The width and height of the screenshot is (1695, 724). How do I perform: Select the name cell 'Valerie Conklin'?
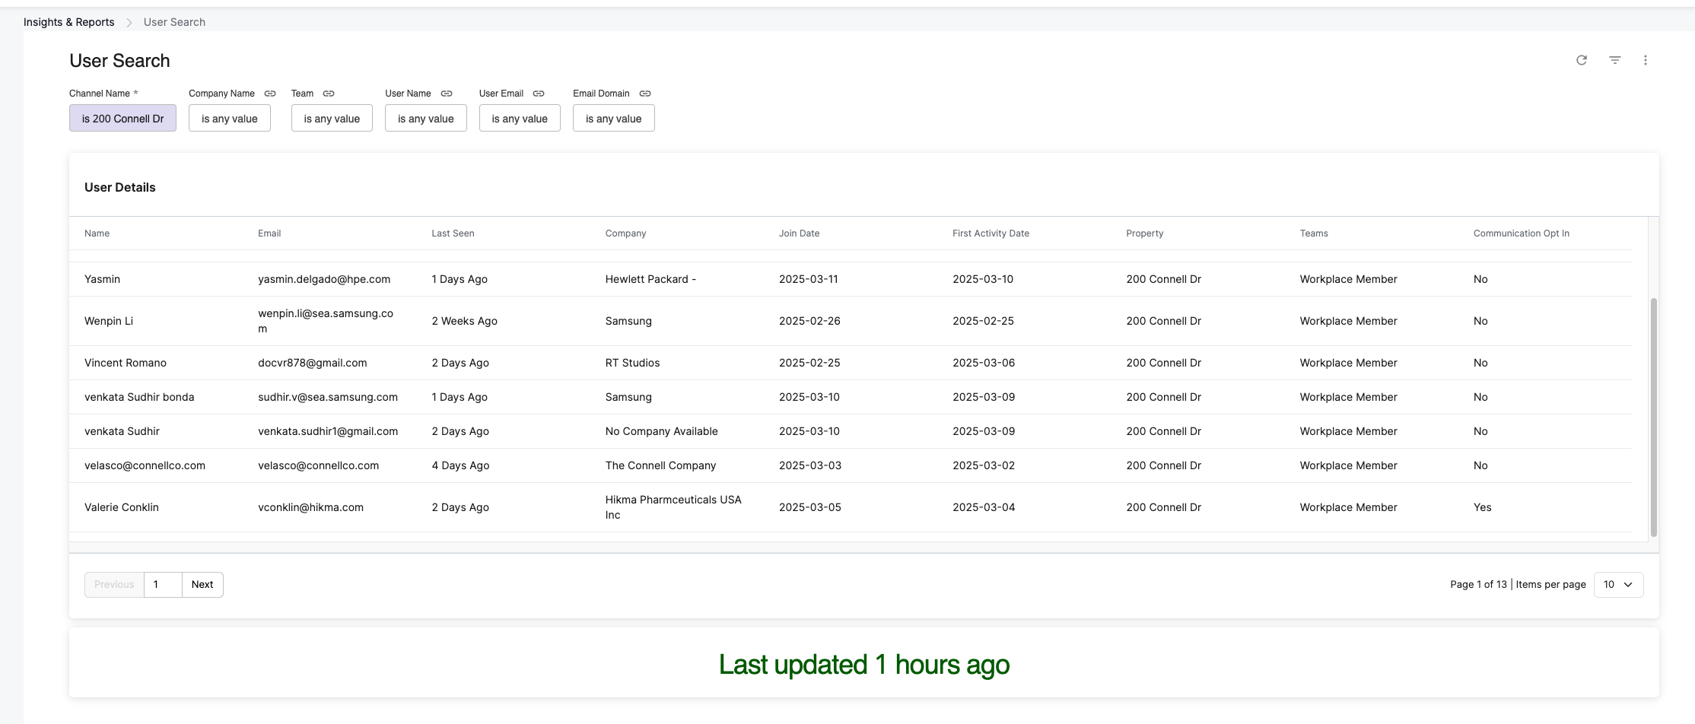[x=122, y=507]
